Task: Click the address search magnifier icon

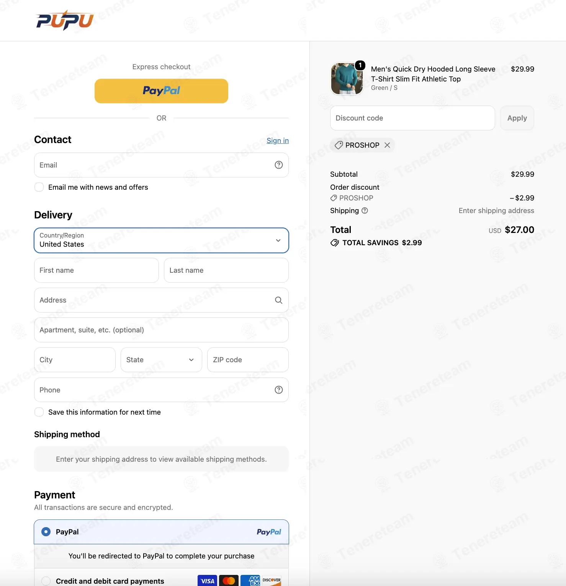Action: (x=279, y=300)
